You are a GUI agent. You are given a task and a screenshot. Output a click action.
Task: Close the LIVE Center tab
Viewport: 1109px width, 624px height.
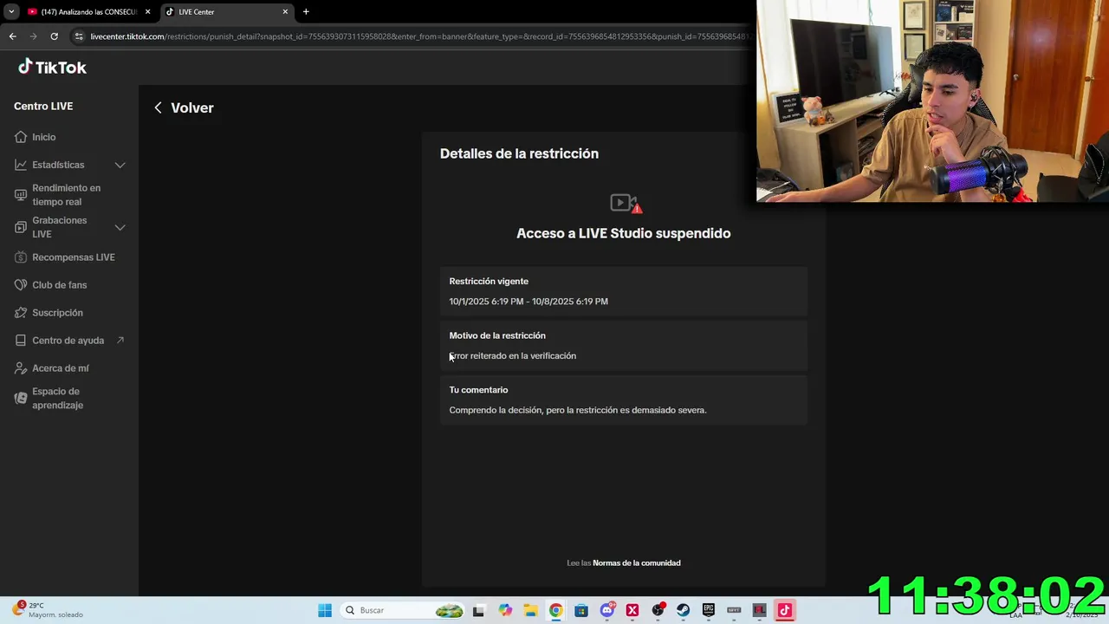[285, 12]
